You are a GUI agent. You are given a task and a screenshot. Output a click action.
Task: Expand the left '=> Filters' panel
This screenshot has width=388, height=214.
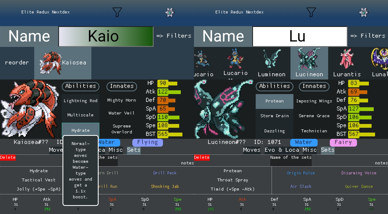click(174, 36)
